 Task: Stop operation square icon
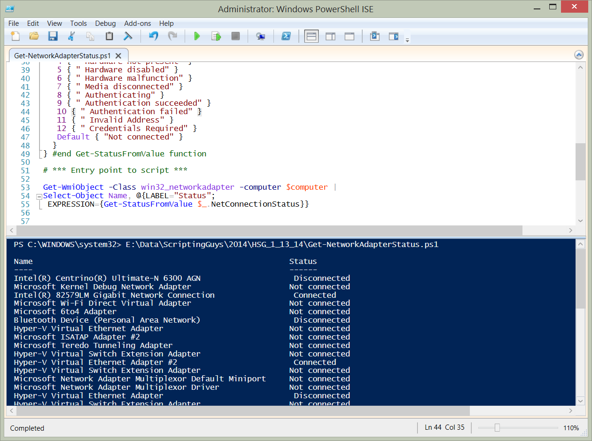point(235,36)
